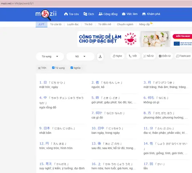Click meaning text 'mặt trời; ngày'
This screenshot has width=192, height=173.
(49, 87)
